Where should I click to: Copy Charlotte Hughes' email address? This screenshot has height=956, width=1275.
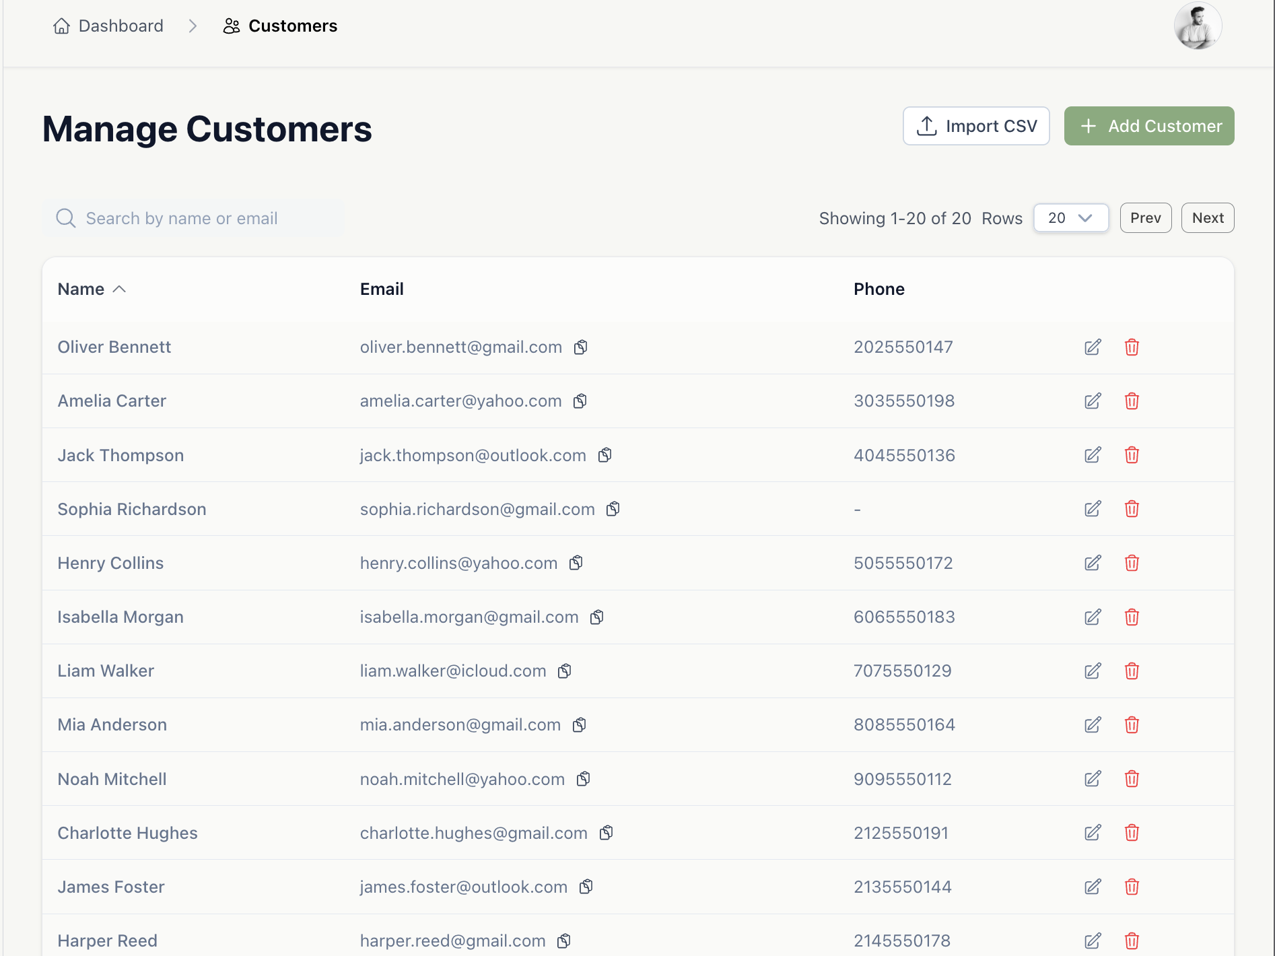pyautogui.click(x=606, y=833)
